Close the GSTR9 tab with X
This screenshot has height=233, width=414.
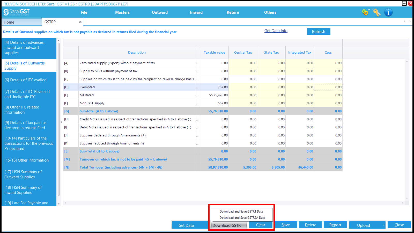coord(80,22)
